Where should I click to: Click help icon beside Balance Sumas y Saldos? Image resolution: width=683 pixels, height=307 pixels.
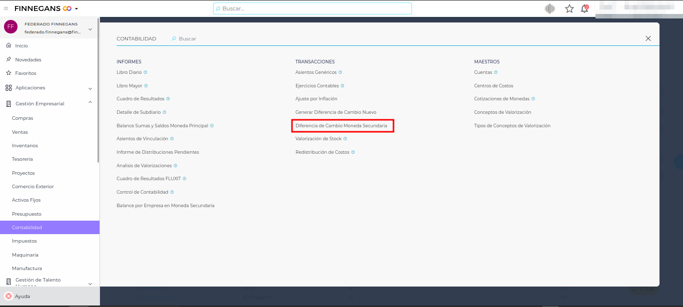(x=212, y=126)
